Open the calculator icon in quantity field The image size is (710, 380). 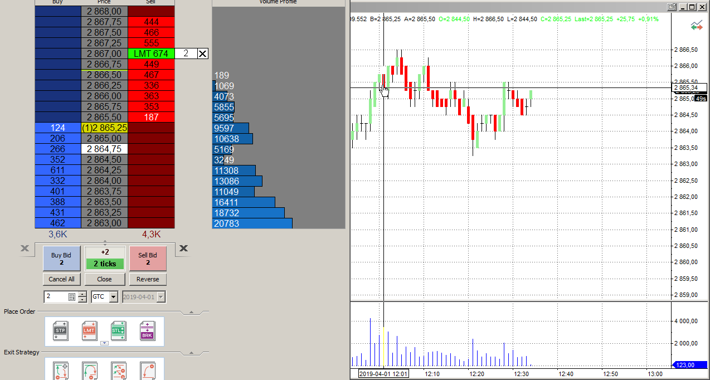coord(72,297)
